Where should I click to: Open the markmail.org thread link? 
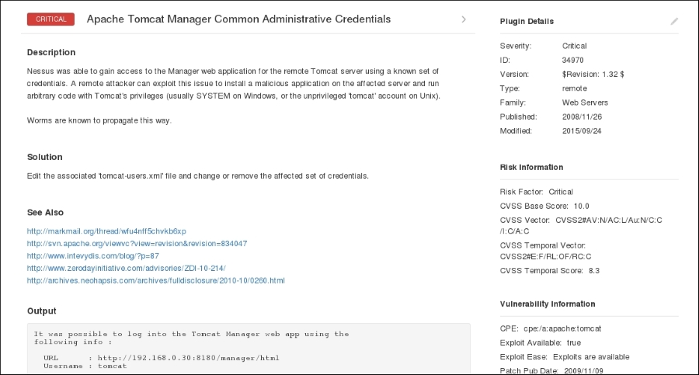[x=106, y=231]
